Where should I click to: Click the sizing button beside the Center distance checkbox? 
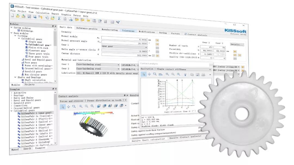158,56
